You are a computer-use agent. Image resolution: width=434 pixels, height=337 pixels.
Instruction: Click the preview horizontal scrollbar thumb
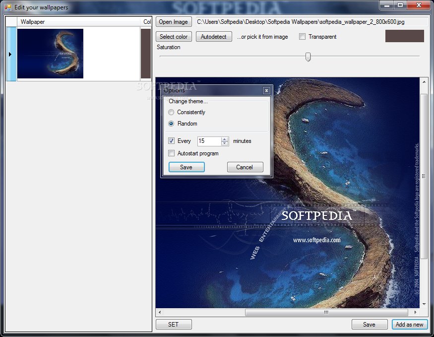[x=326, y=312]
